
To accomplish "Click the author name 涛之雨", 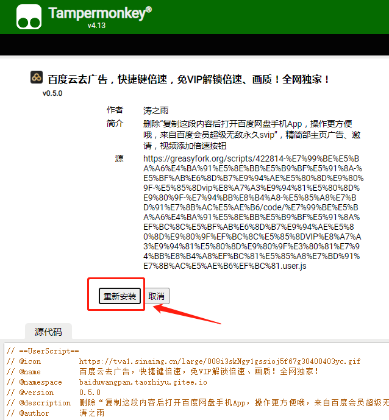I will click(x=155, y=110).
